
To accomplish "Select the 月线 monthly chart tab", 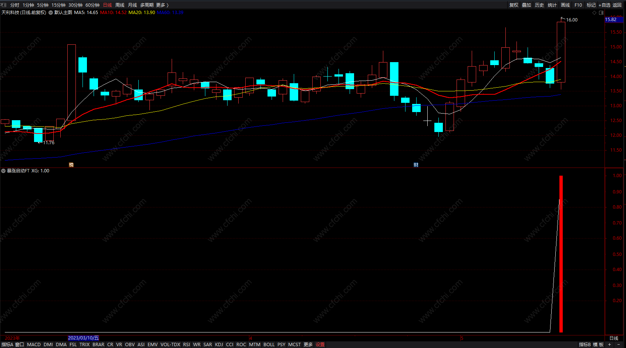I will [x=132, y=5].
